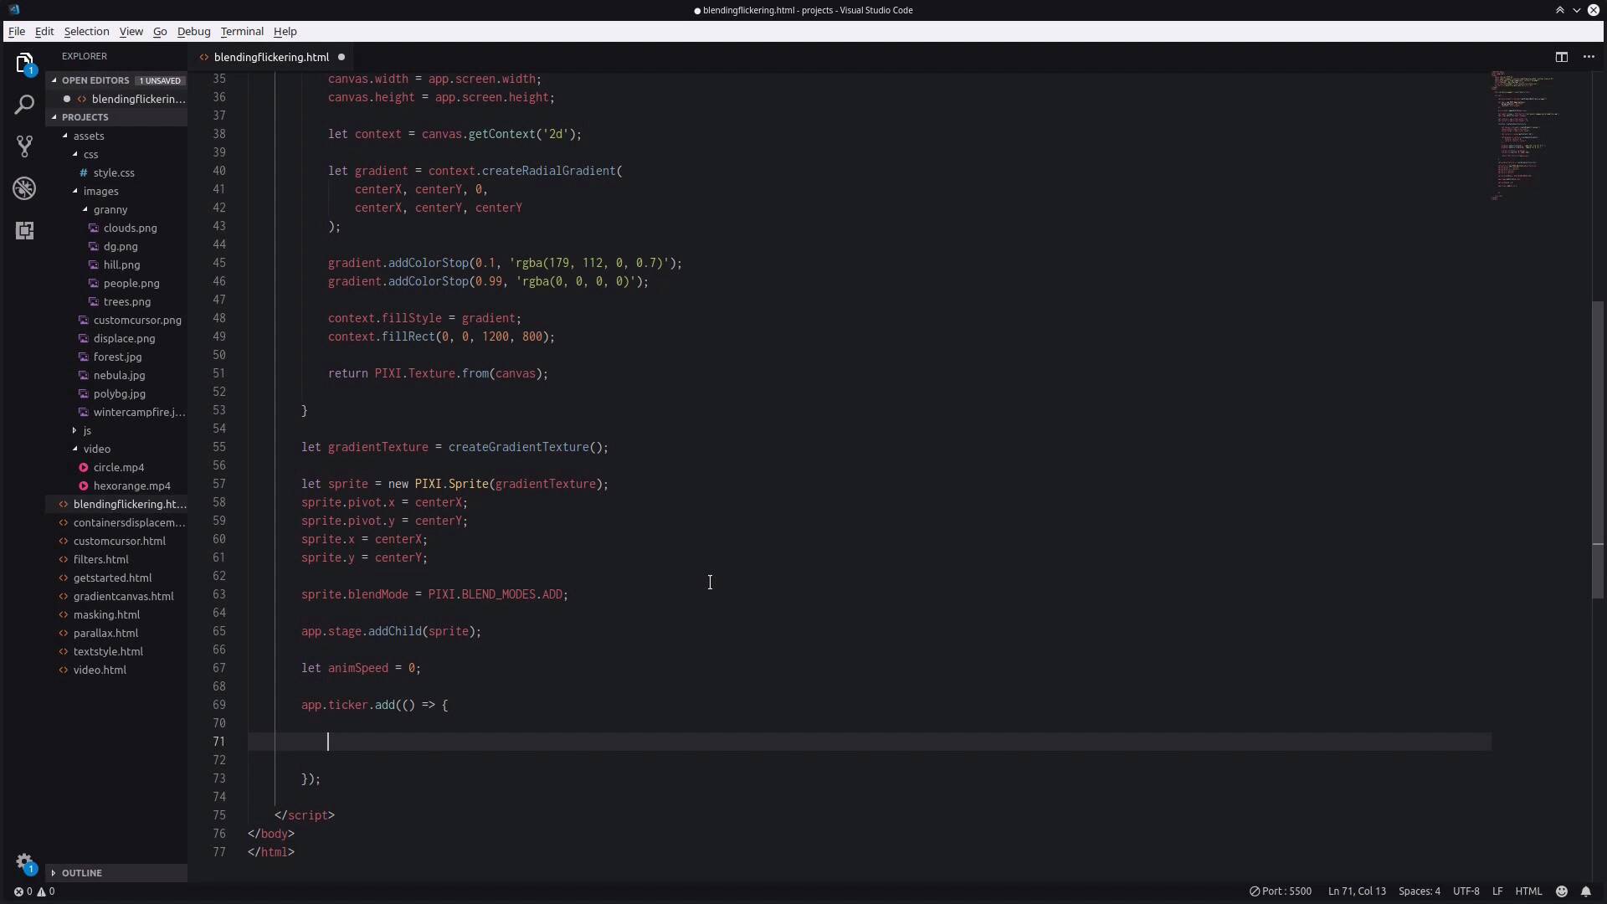
Task: Collapse the granny folder
Action: tap(110, 209)
